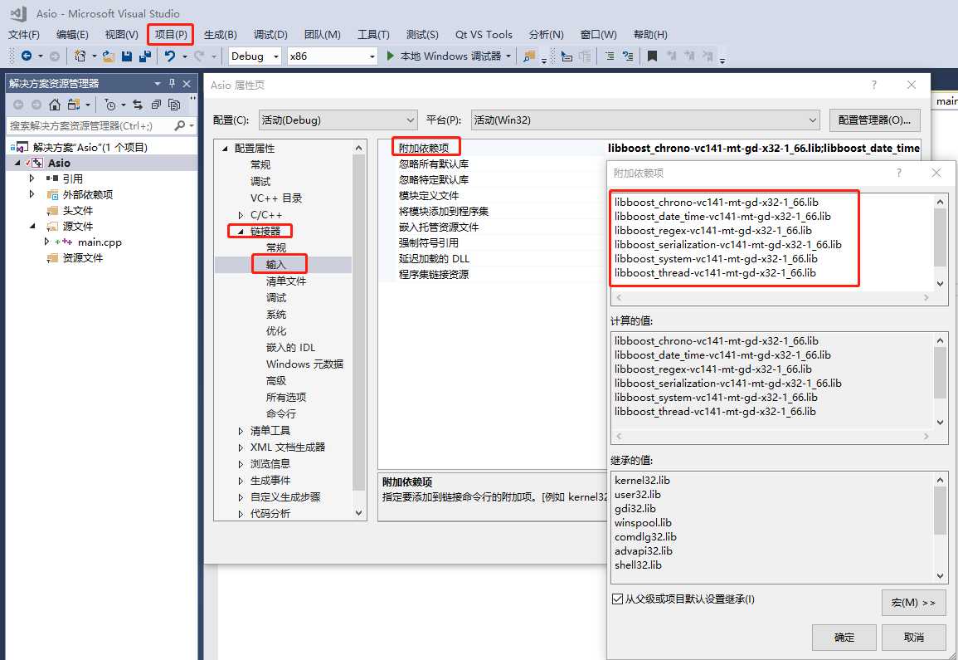Screen dimensions: 958x660
Task: Click the Visual Studio logo icon
Action: [x=18, y=12]
